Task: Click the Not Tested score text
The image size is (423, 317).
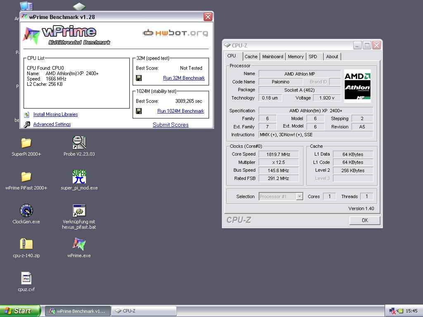Action: pyautogui.click(x=191, y=68)
